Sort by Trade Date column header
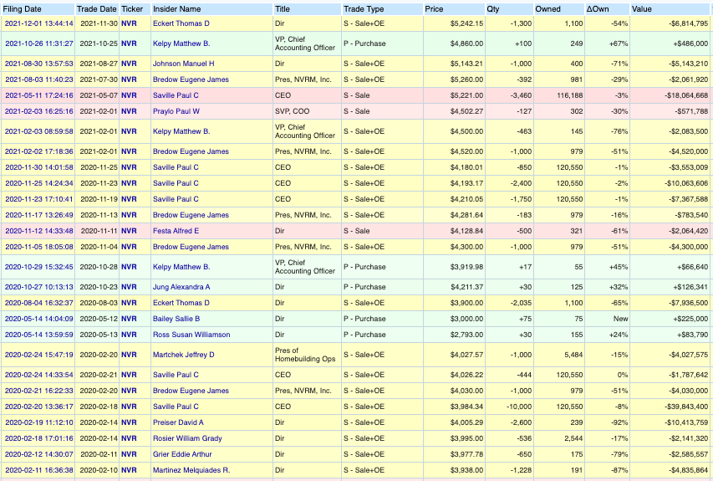 tap(96, 9)
